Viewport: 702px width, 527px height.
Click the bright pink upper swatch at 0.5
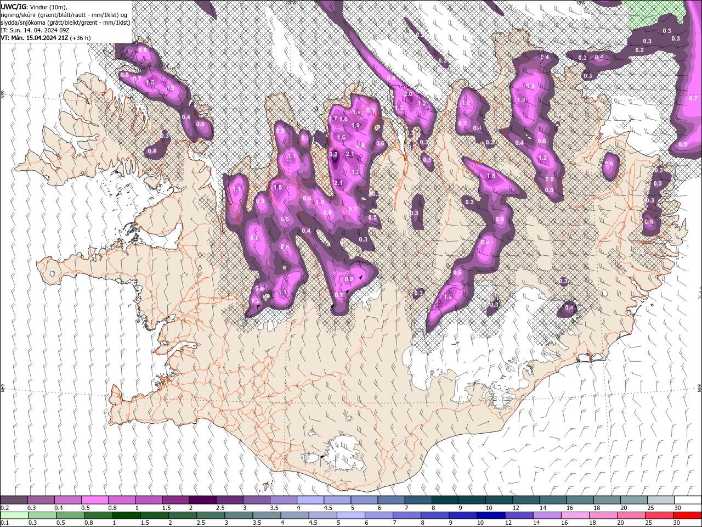coord(95,500)
